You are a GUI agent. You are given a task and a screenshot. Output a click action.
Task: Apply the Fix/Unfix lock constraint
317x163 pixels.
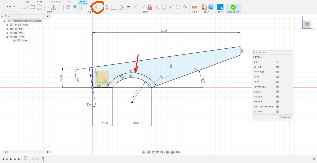tap(150, 7)
